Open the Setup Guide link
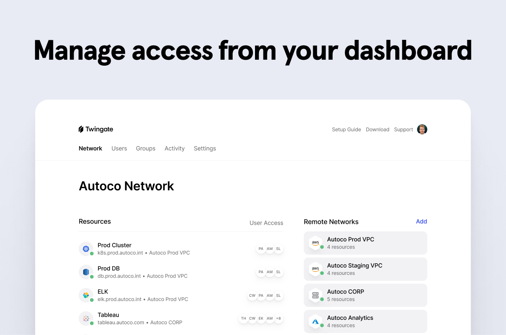Image resolution: width=506 pixels, height=335 pixels. (x=346, y=129)
